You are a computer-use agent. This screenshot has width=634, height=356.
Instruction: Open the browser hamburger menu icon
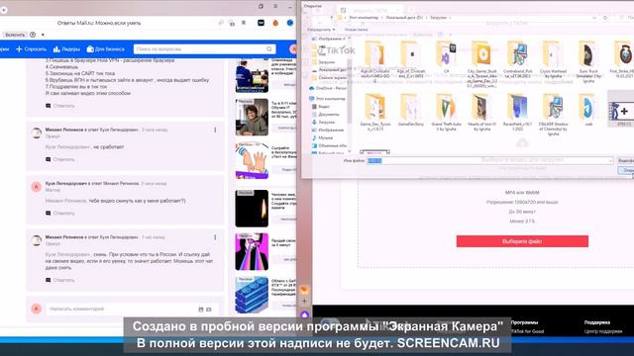(x=275, y=6)
